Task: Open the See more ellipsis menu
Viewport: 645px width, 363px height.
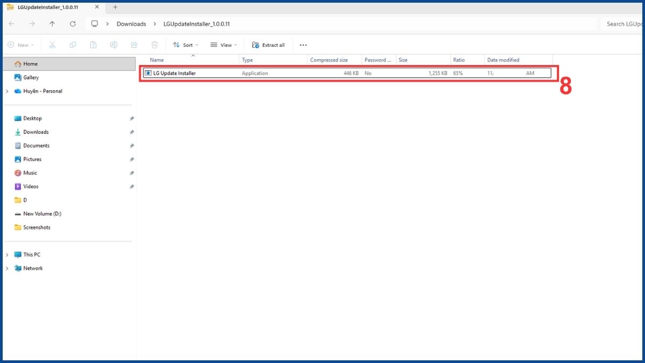Action: [303, 45]
